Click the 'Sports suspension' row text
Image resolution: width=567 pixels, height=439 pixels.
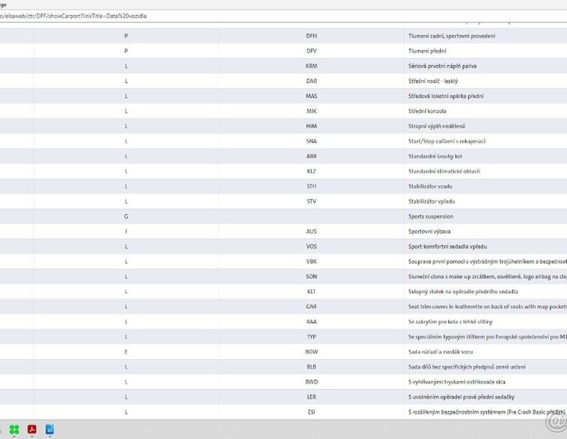point(431,216)
